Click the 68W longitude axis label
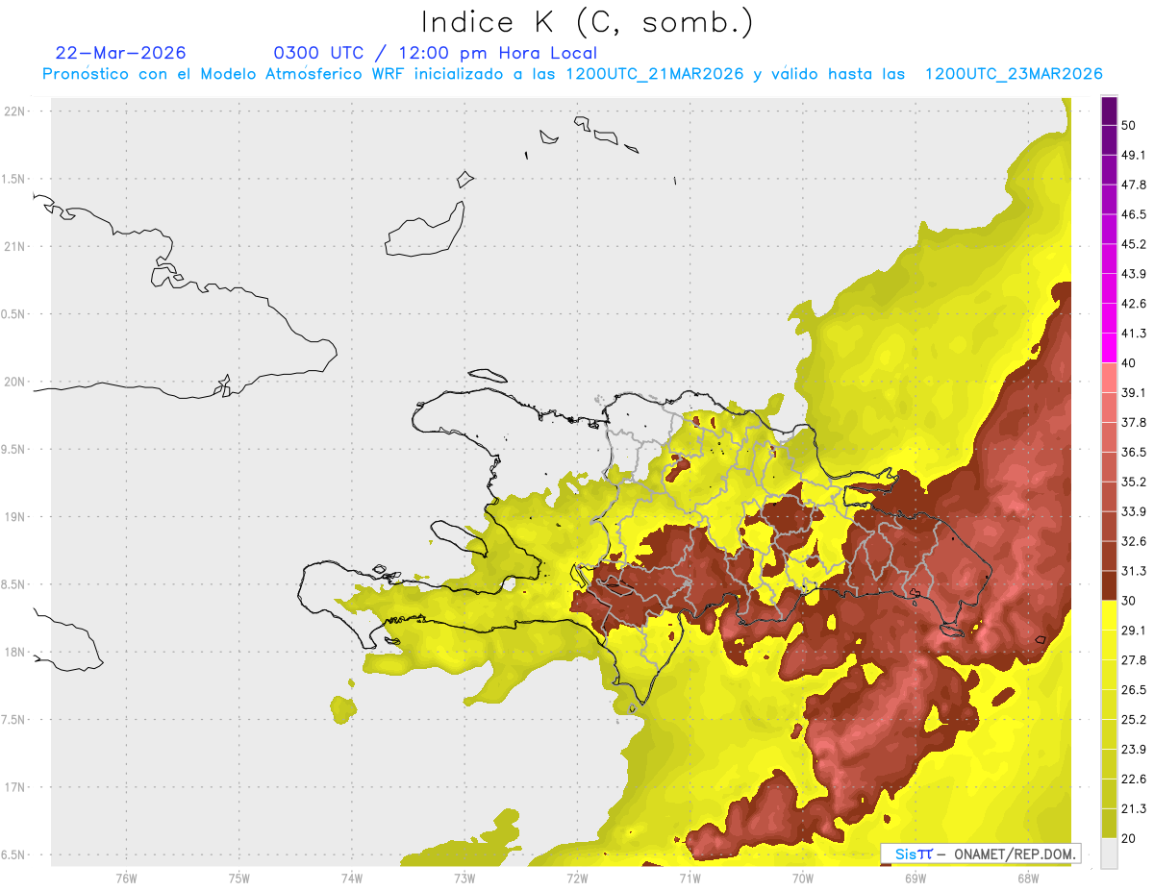Screen dimensions: 1154x891 pyautogui.click(x=1028, y=879)
